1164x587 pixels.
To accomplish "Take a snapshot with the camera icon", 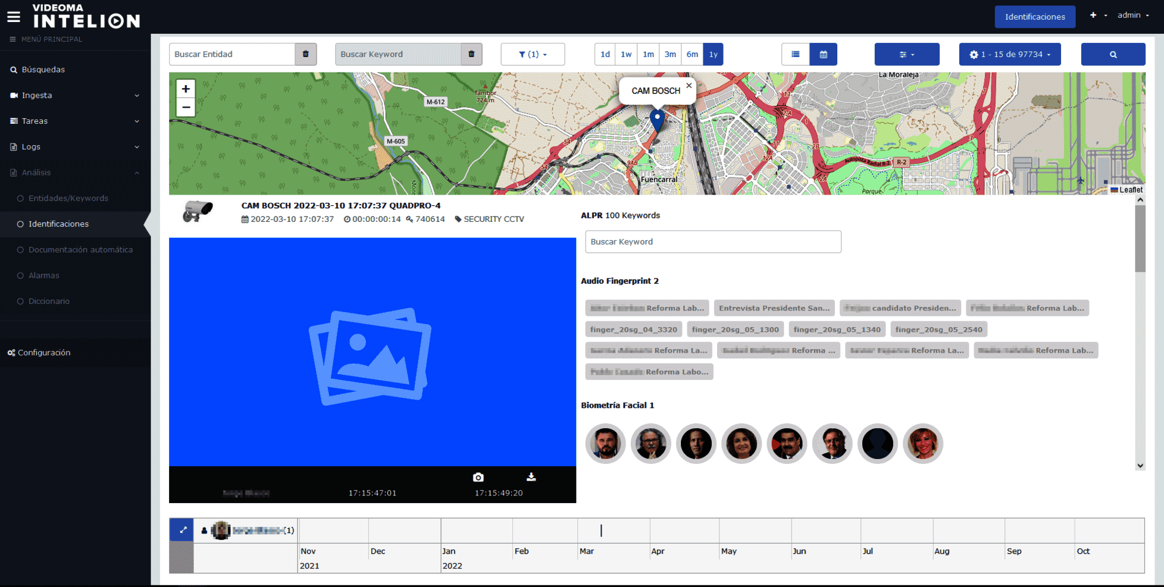I will tap(478, 476).
